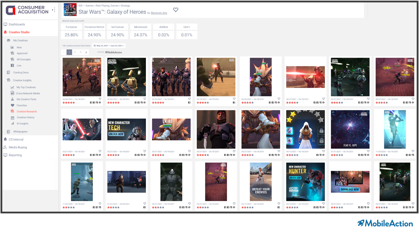Screen dimensions: 419x233
Task: Open Approved creatives
Action: pos(22,53)
